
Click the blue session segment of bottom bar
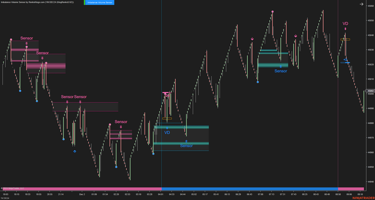(x=249, y=189)
